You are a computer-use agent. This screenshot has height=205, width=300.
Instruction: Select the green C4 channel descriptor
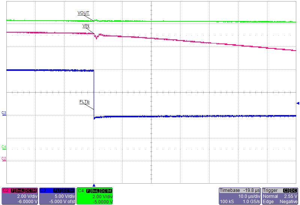click(x=94, y=196)
